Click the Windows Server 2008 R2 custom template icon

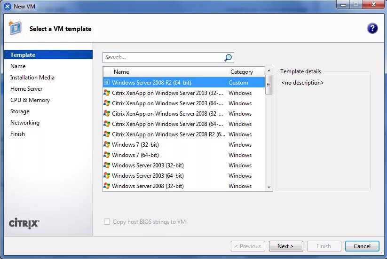107,82
